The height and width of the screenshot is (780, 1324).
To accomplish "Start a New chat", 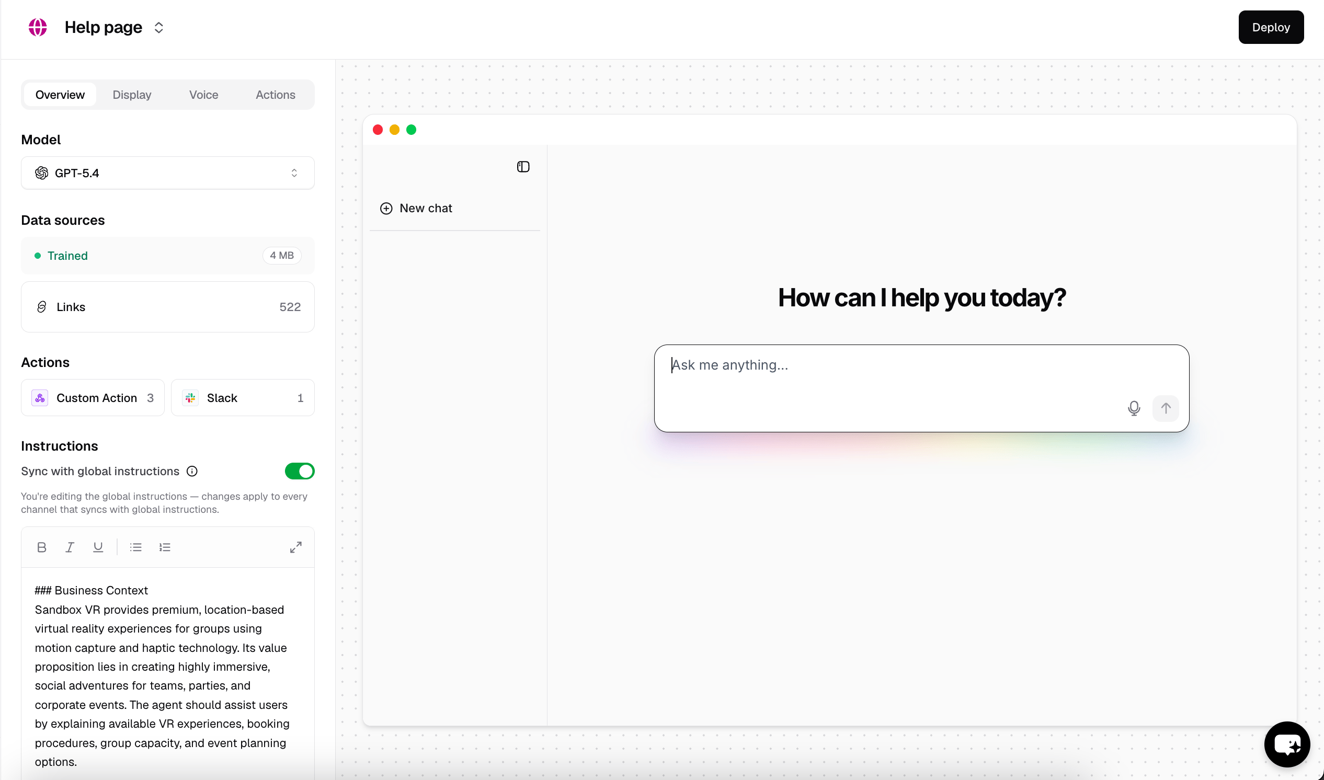I will pos(454,208).
